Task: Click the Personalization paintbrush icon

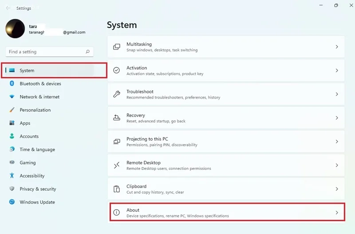Action: (12, 110)
